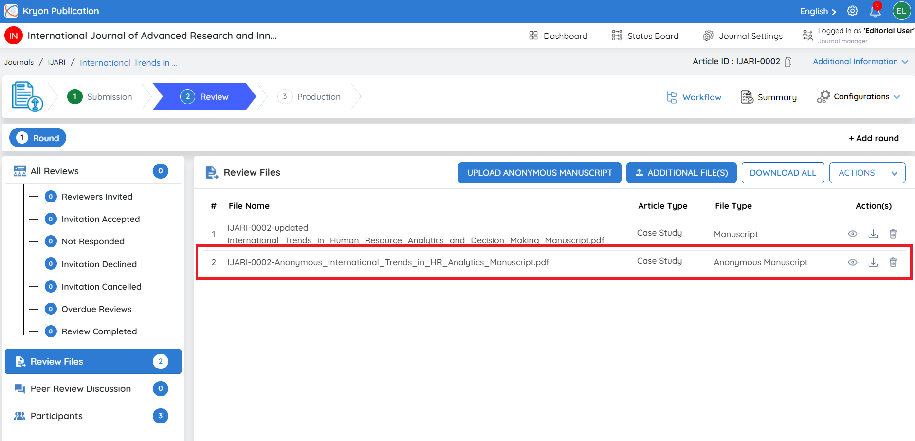Change language from English
Screen dimensions: 915x441
(x=818, y=11)
